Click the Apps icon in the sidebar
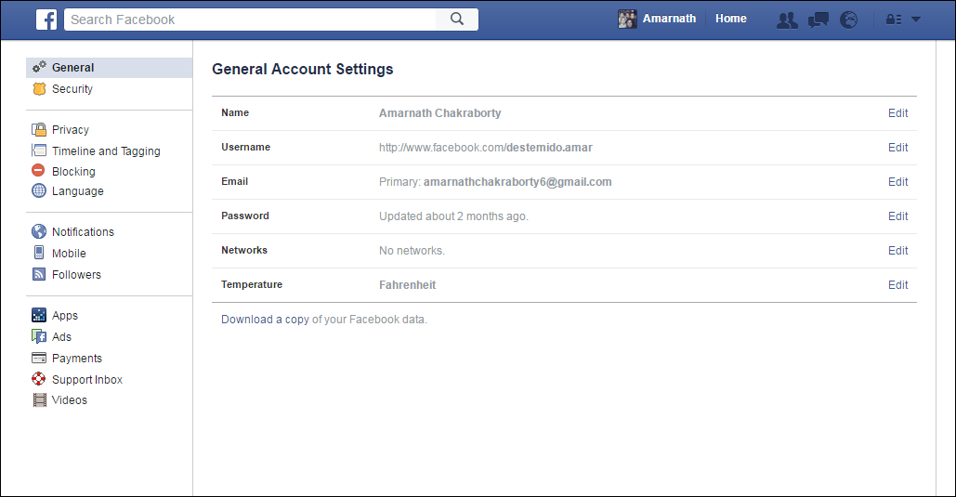Image resolution: width=956 pixels, height=497 pixels. pyautogui.click(x=38, y=315)
